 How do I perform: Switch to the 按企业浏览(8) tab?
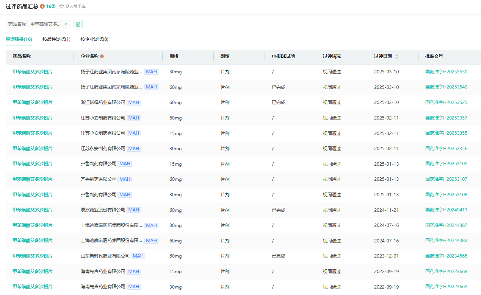coord(94,39)
